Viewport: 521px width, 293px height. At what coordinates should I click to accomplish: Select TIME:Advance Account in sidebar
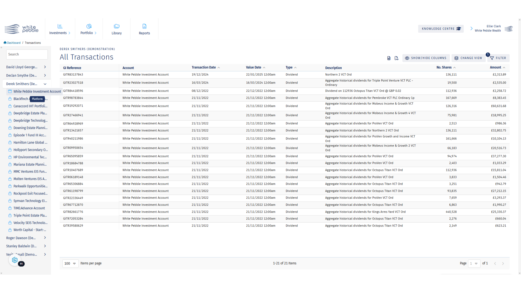(29, 208)
